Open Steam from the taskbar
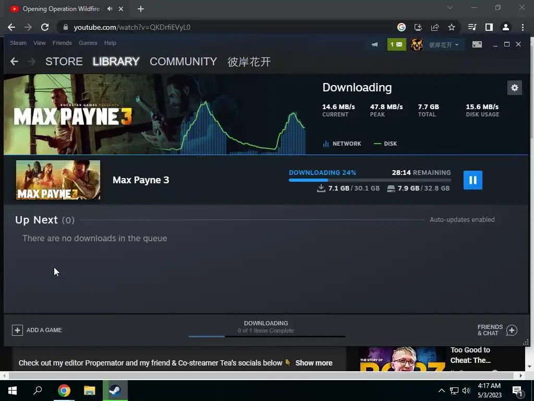 pyautogui.click(x=115, y=391)
